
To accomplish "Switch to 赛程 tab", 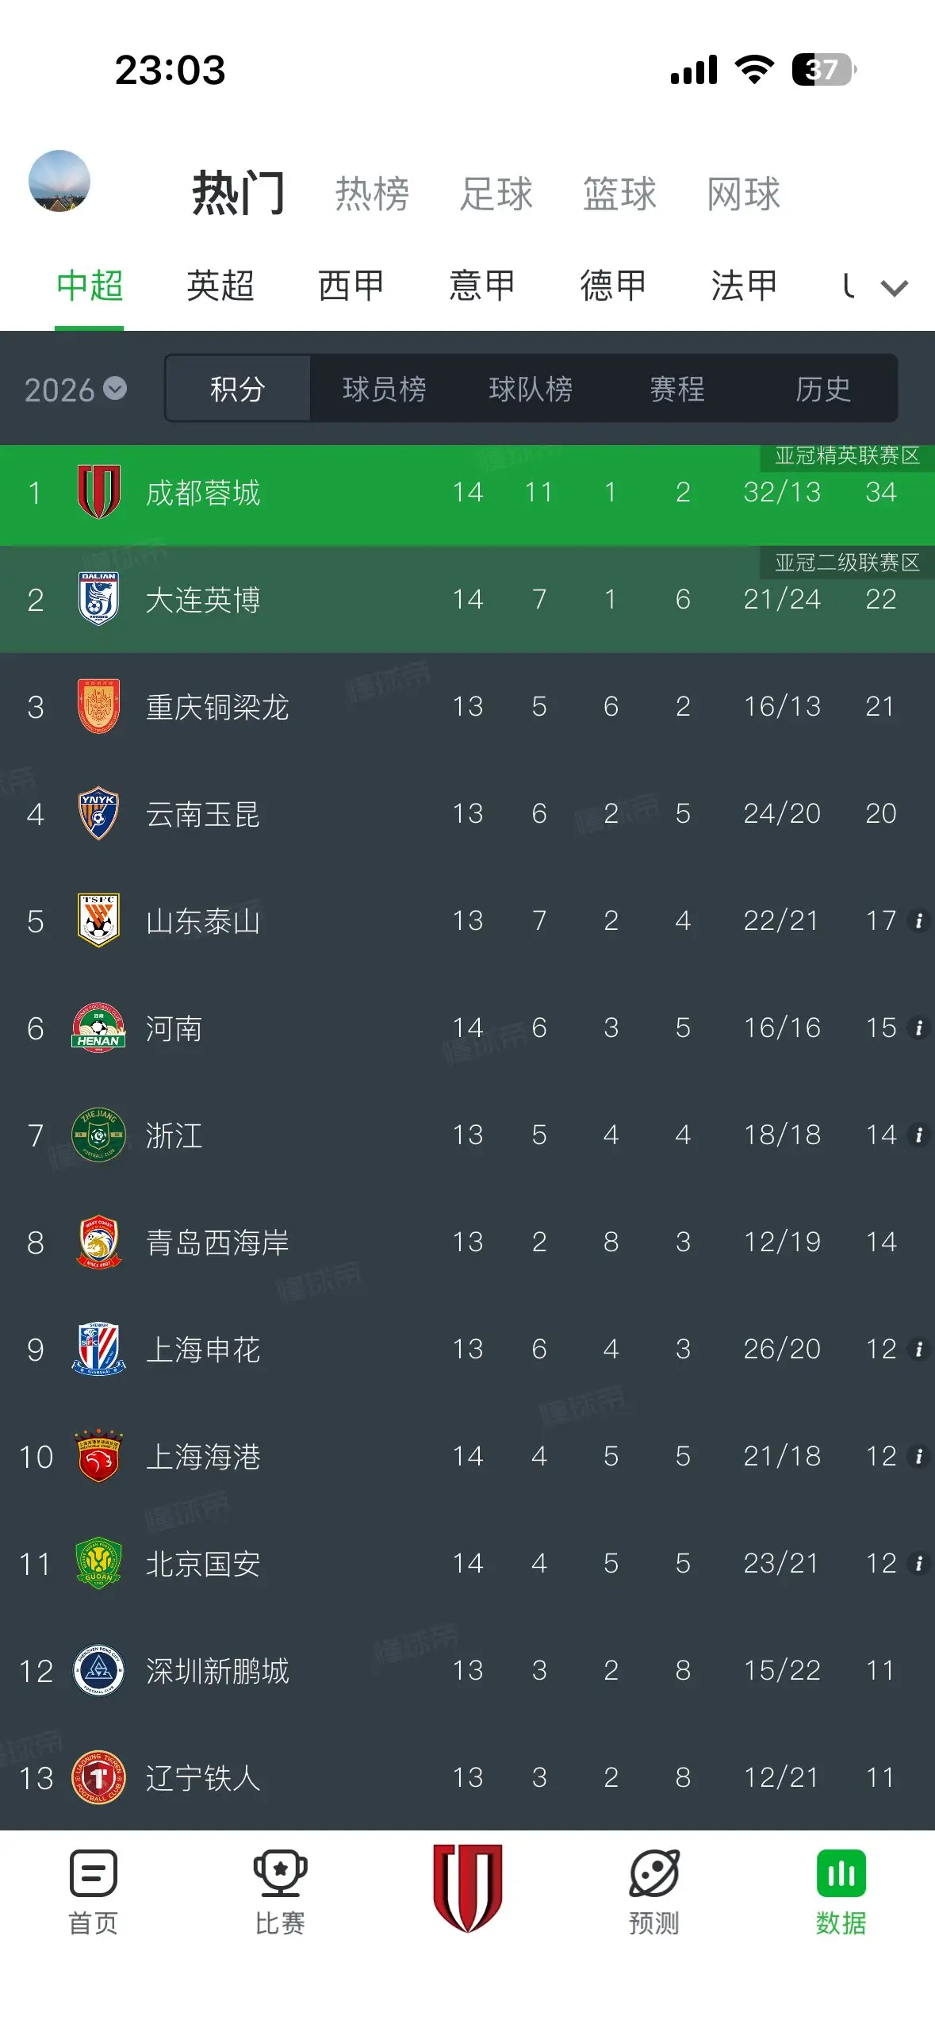I will tap(677, 389).
